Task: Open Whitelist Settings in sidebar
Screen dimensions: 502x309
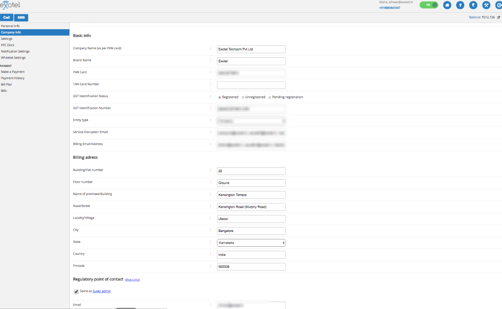Action: tap(13, 58)
